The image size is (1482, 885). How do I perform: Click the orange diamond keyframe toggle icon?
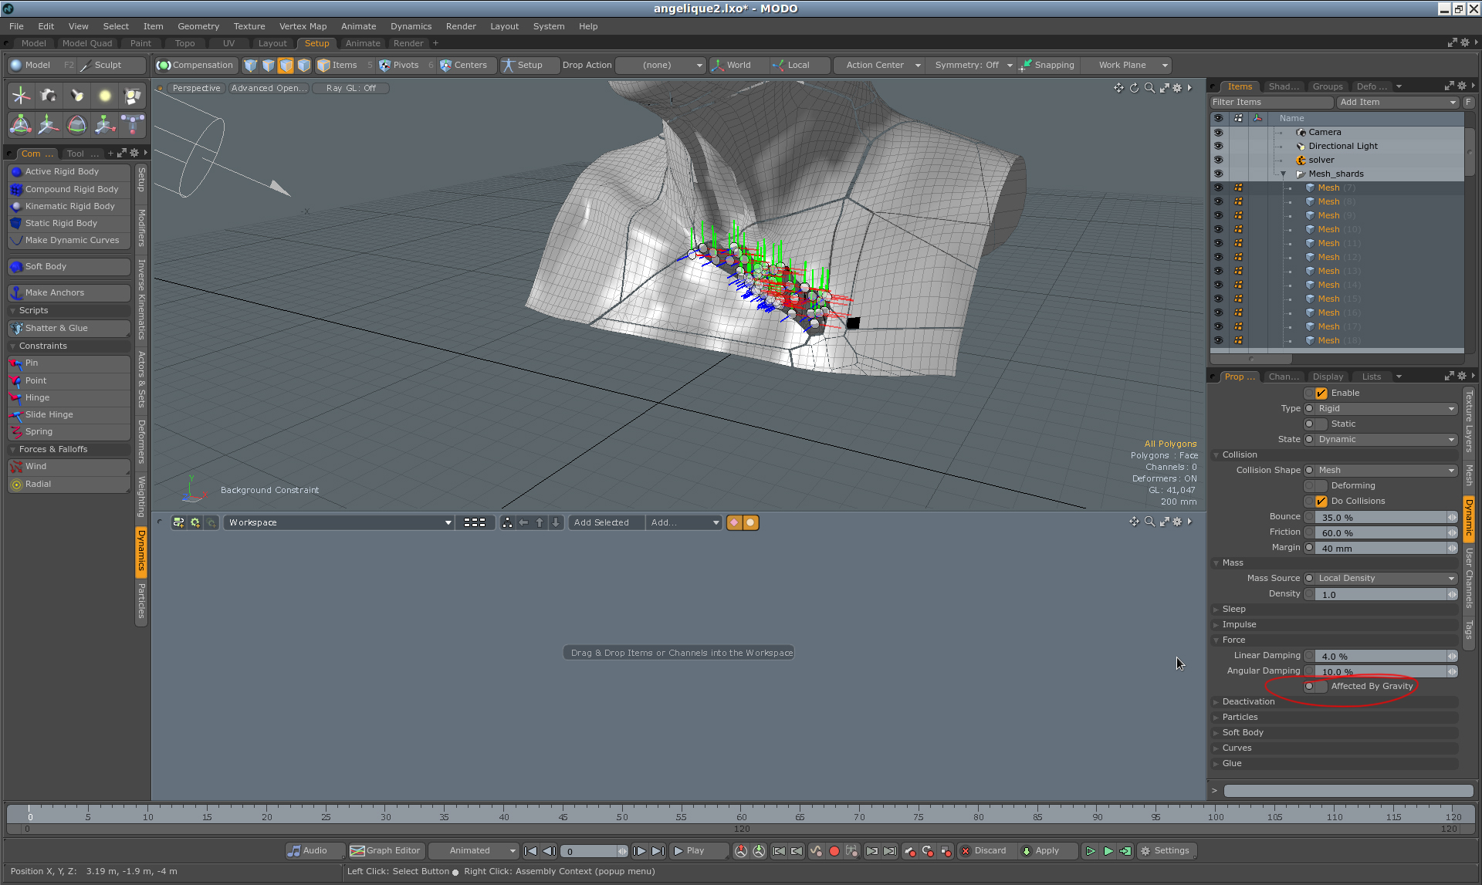tap(734, 522)
